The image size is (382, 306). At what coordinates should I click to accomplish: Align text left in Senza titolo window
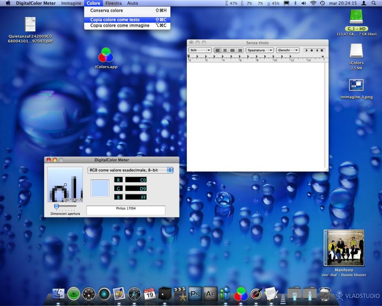click(x=218, y=50)
